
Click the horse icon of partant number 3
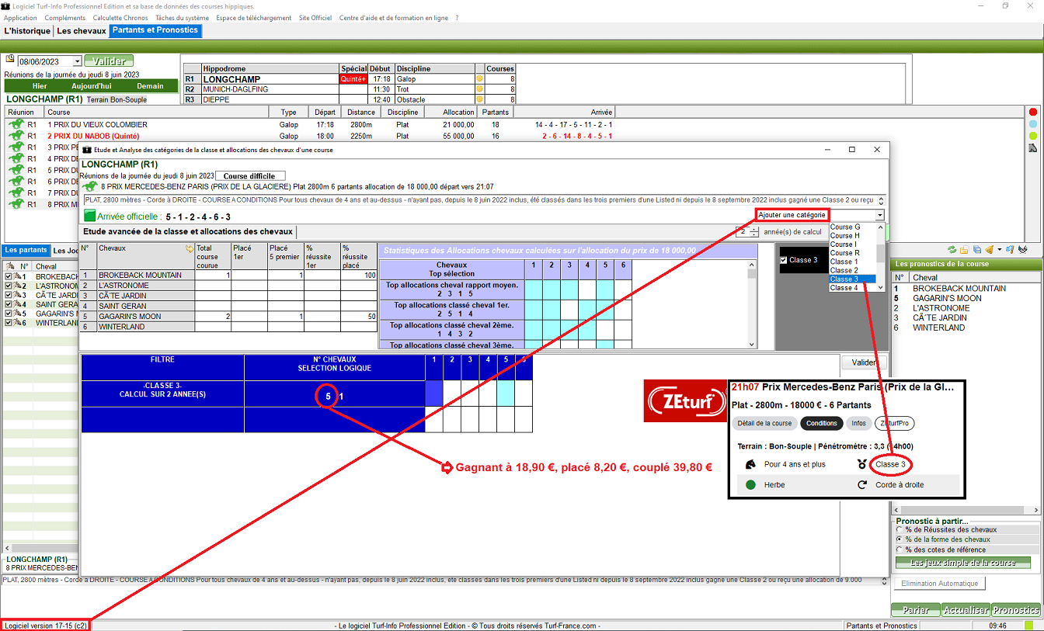18,295
